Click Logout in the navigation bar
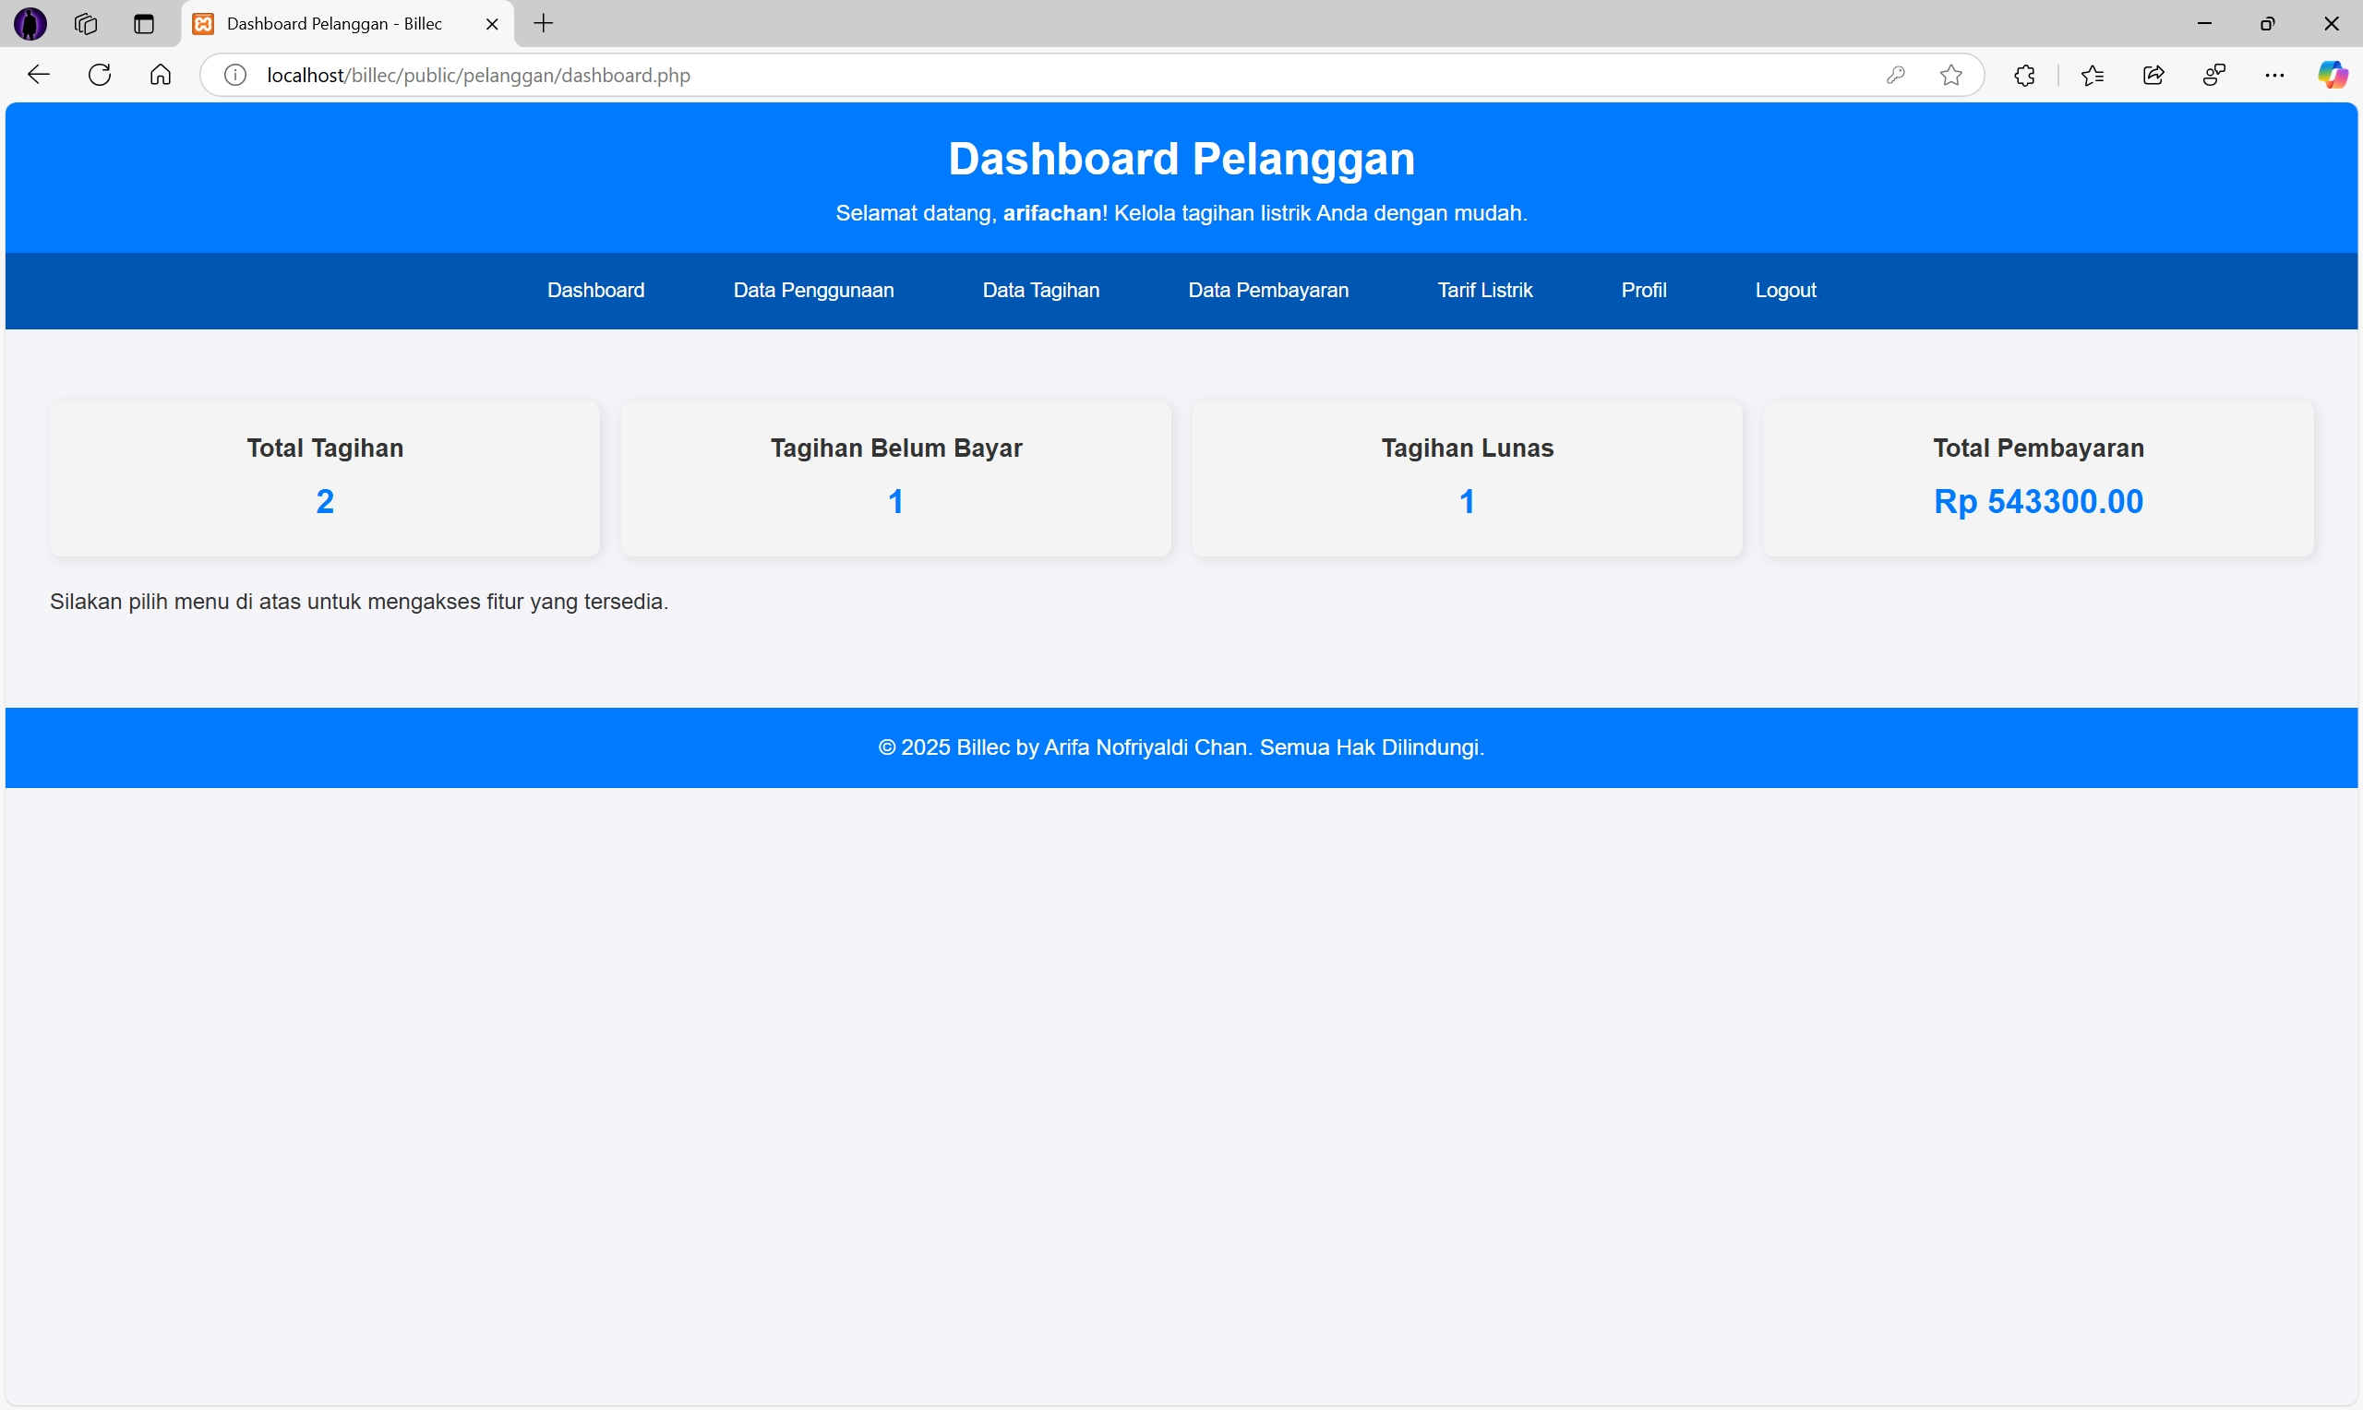Viewport: 2363px width, 1410px height. 1785,291
